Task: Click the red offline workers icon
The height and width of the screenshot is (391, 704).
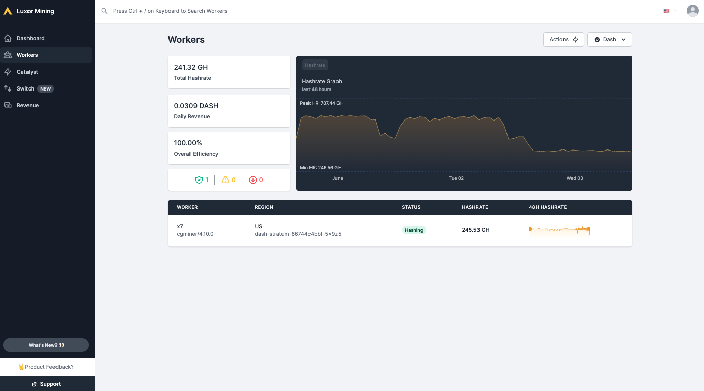Action: click(x=253, y=180)
